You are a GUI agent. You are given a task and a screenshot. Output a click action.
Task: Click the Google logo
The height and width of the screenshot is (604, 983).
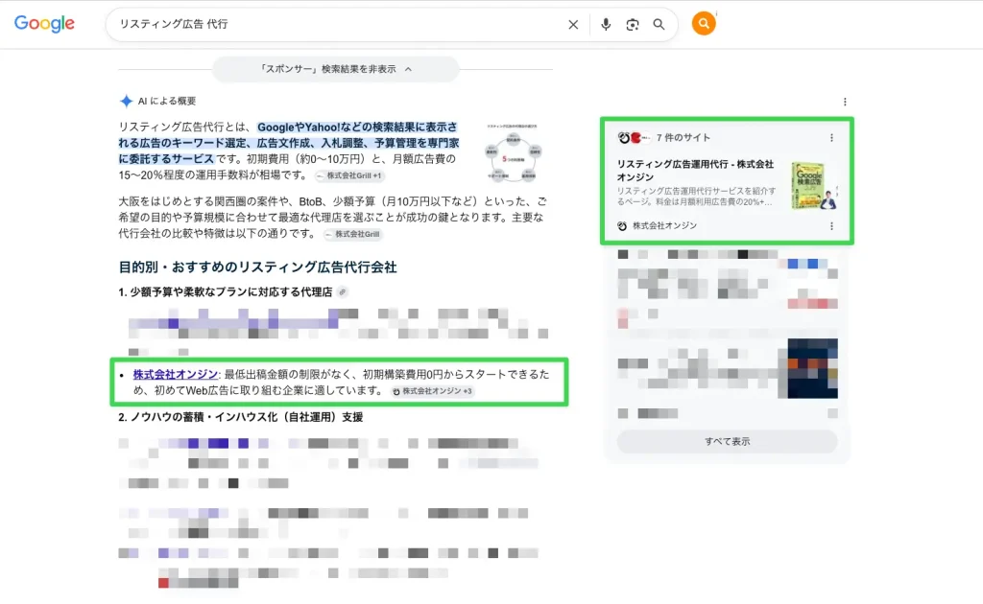(x=44, y=24)
